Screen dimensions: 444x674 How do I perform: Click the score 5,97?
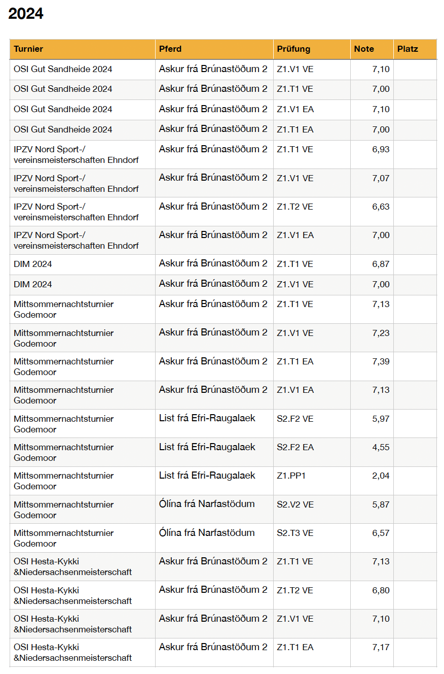(x=381, y=419)
